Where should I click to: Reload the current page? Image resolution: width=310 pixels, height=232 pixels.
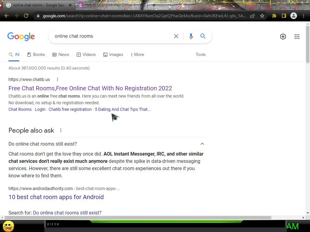(x=26, y=16)
